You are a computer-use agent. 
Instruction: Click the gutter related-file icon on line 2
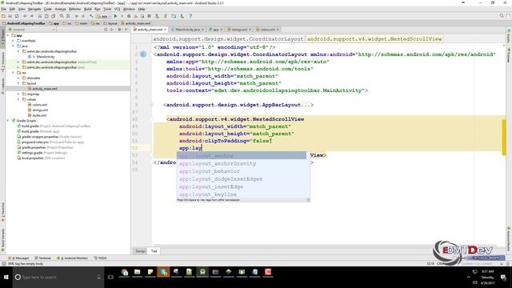tap(143, 54)
